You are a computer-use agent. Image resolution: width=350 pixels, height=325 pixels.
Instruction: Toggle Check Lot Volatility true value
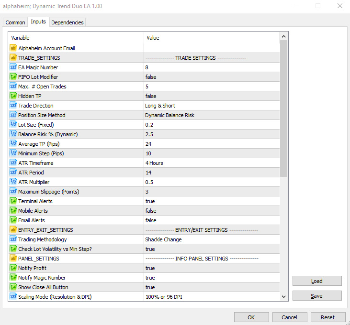(212, 249)
